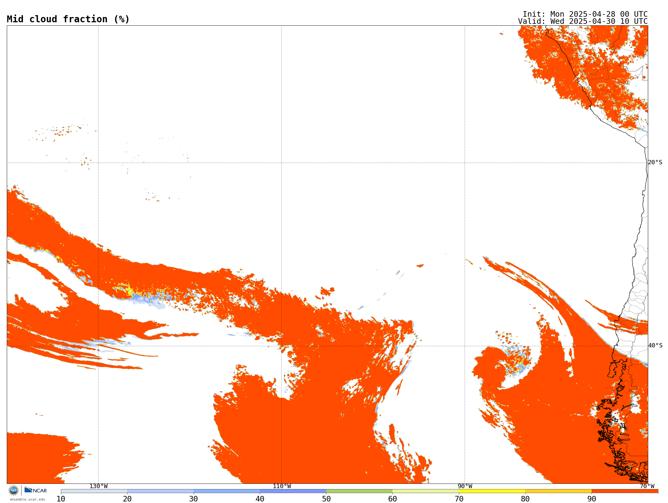Screen dimensions: 668x503
Task: Click the 'Init: Mon 2025-04-28 00 UTC' text
Action: [x=585, y=14]
